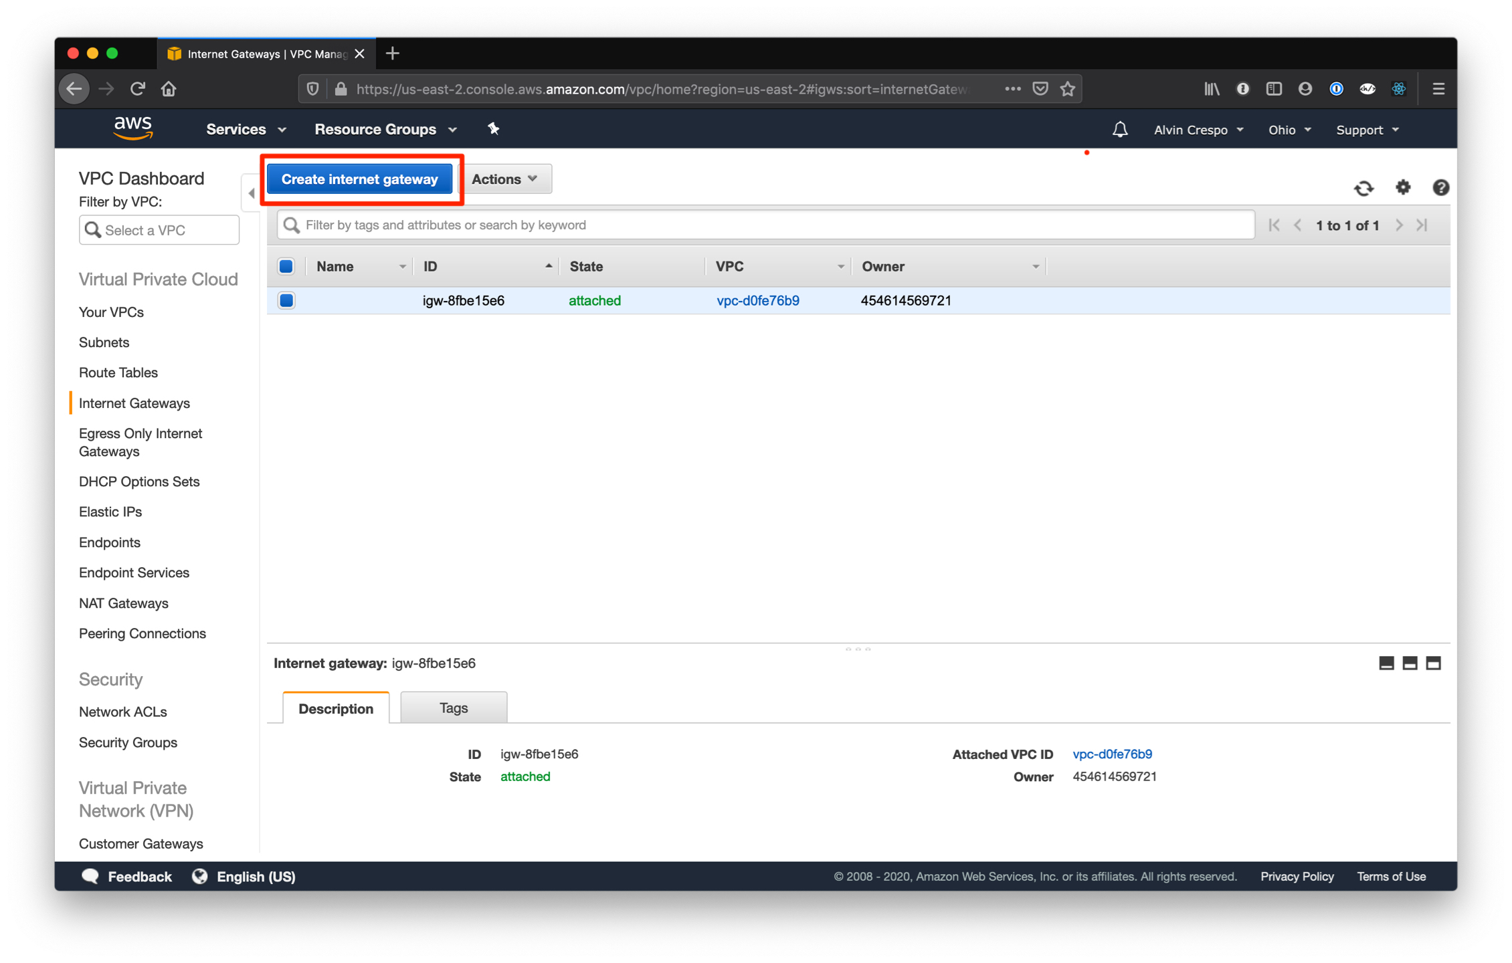
Task: Click the 1Password browser extension icon
Action: (x=1335, y=88)
